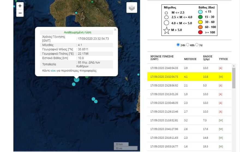Click the scrollbar up arrow

coord(234,66)
